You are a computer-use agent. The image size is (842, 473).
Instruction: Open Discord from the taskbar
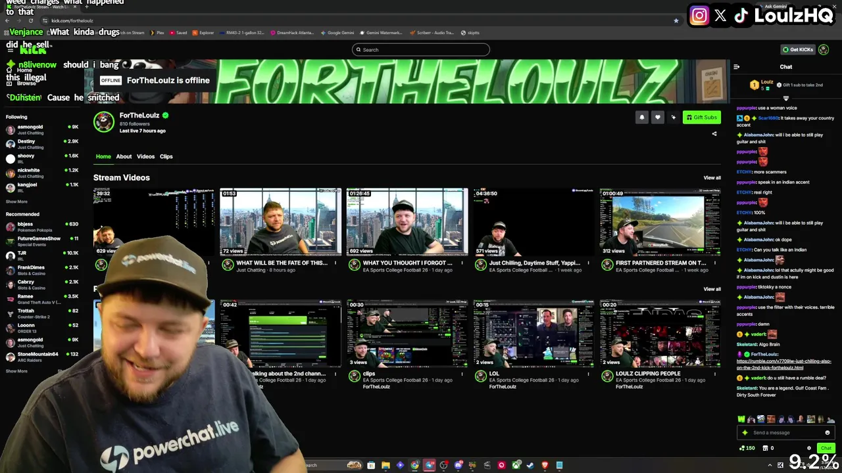coord(458,465)
